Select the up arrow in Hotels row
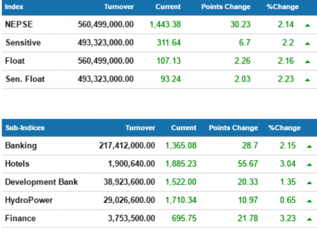The height and width of the screenshot is (228, 317). (309, 165)
